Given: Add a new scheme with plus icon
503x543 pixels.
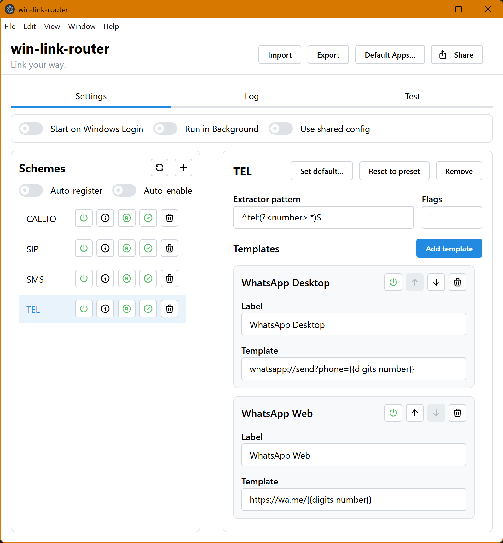Looking at the screenshot, I should [183, 168].
